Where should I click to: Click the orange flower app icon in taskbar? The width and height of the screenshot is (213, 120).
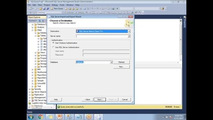point(89,117)
